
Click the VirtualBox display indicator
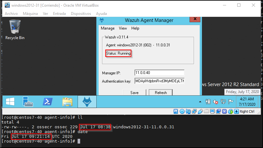[x=212, y=111]
